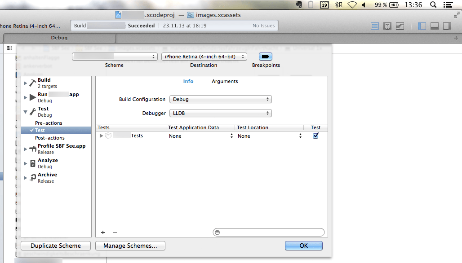Expand the Tests disclosure triangle
Screen dimensions: 462x263
101,136
